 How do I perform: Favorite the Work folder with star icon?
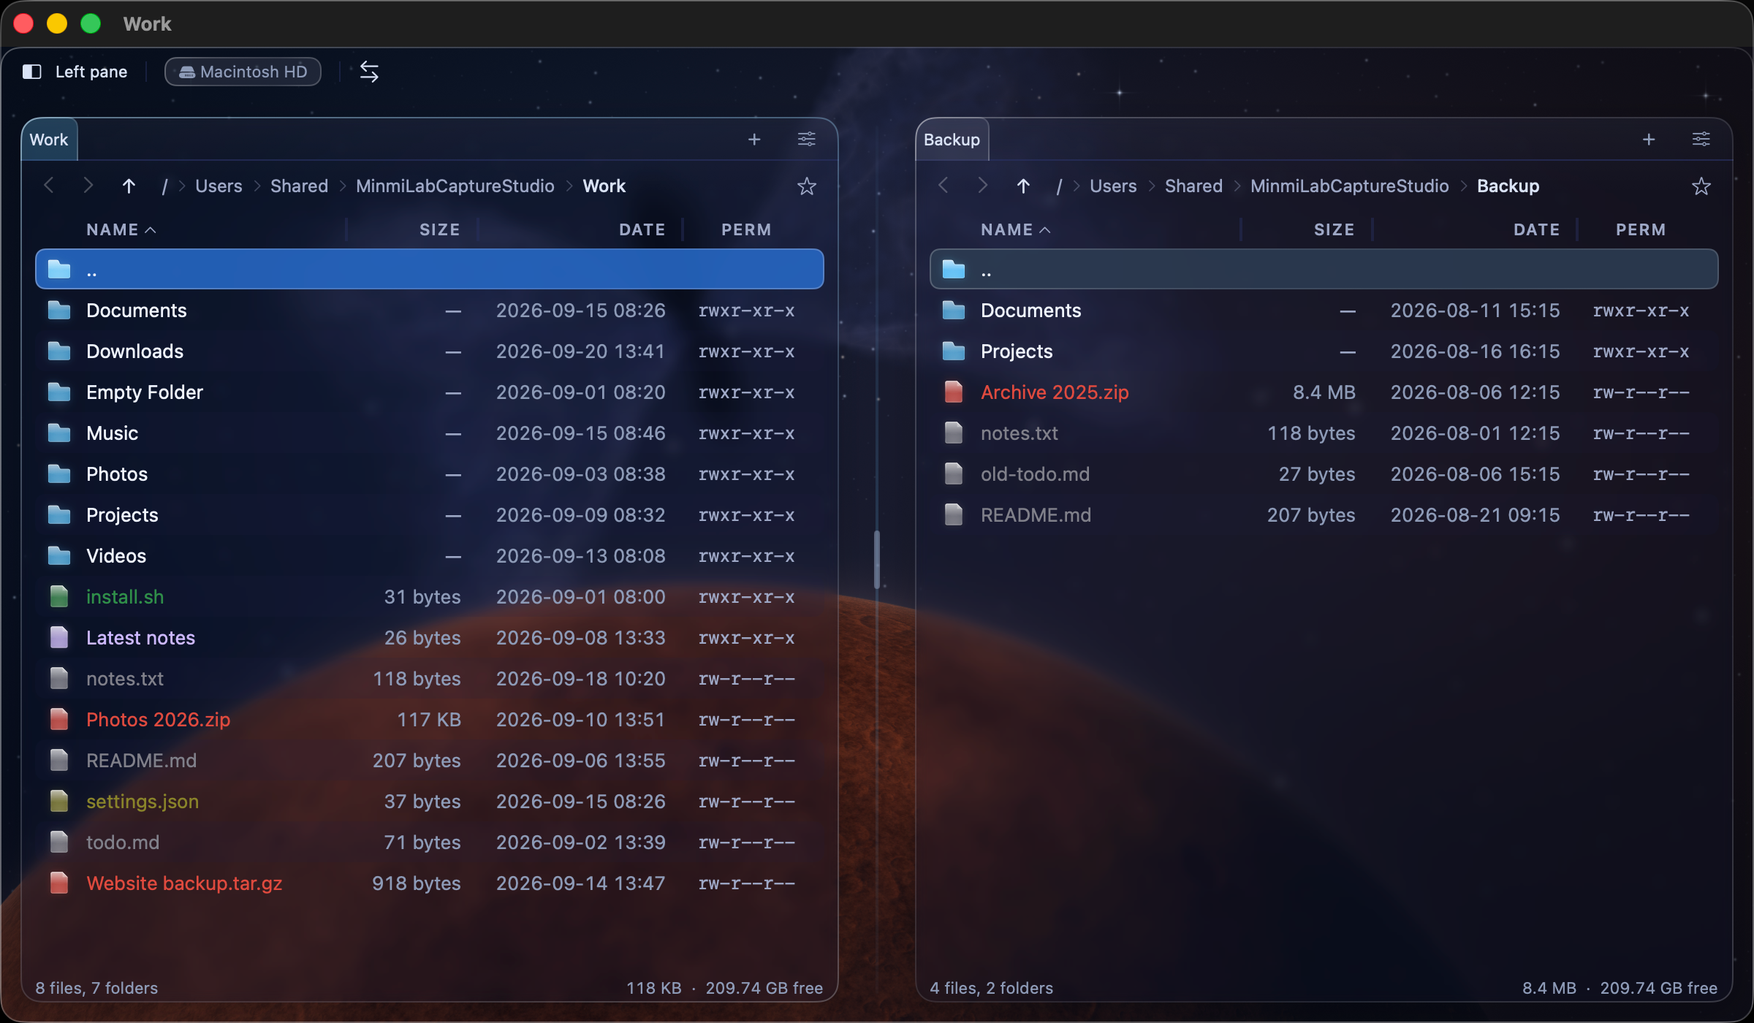point(807,186)
